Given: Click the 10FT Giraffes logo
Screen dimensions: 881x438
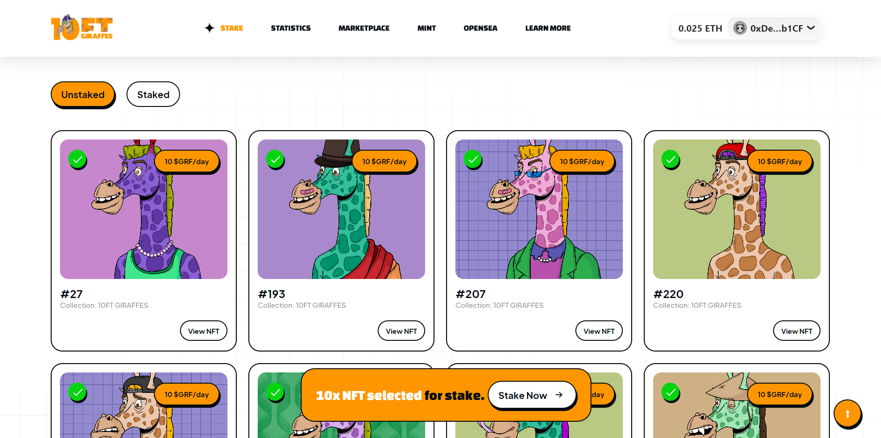Looking at the screenshot, I should coord(82,27).
